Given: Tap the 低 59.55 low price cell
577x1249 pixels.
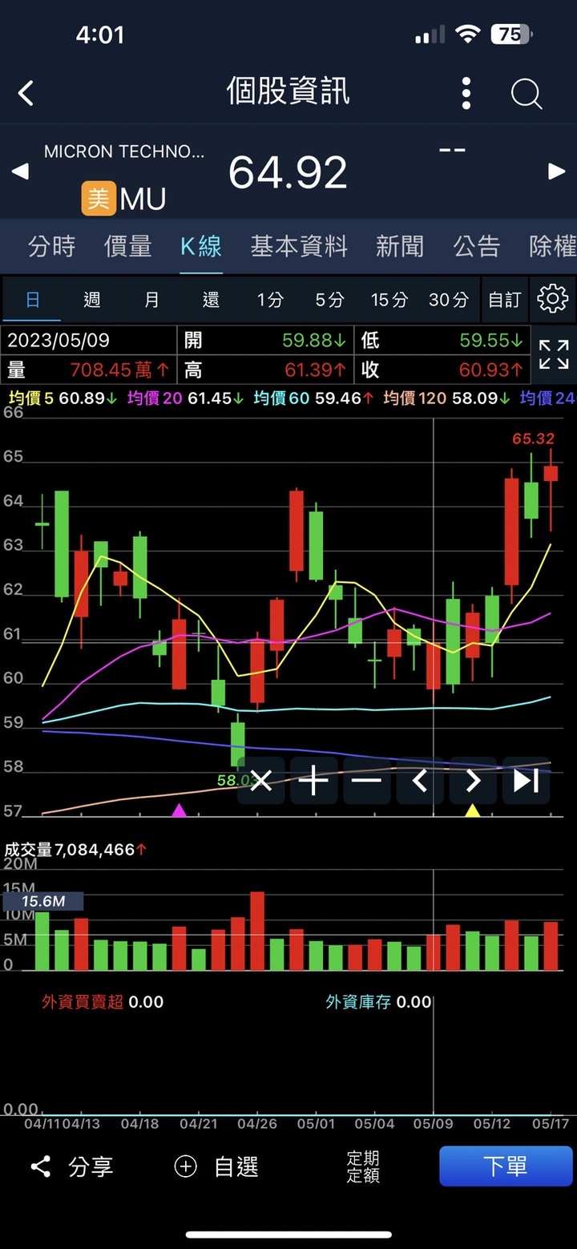Looking at the screenshot, I should 442,340.
